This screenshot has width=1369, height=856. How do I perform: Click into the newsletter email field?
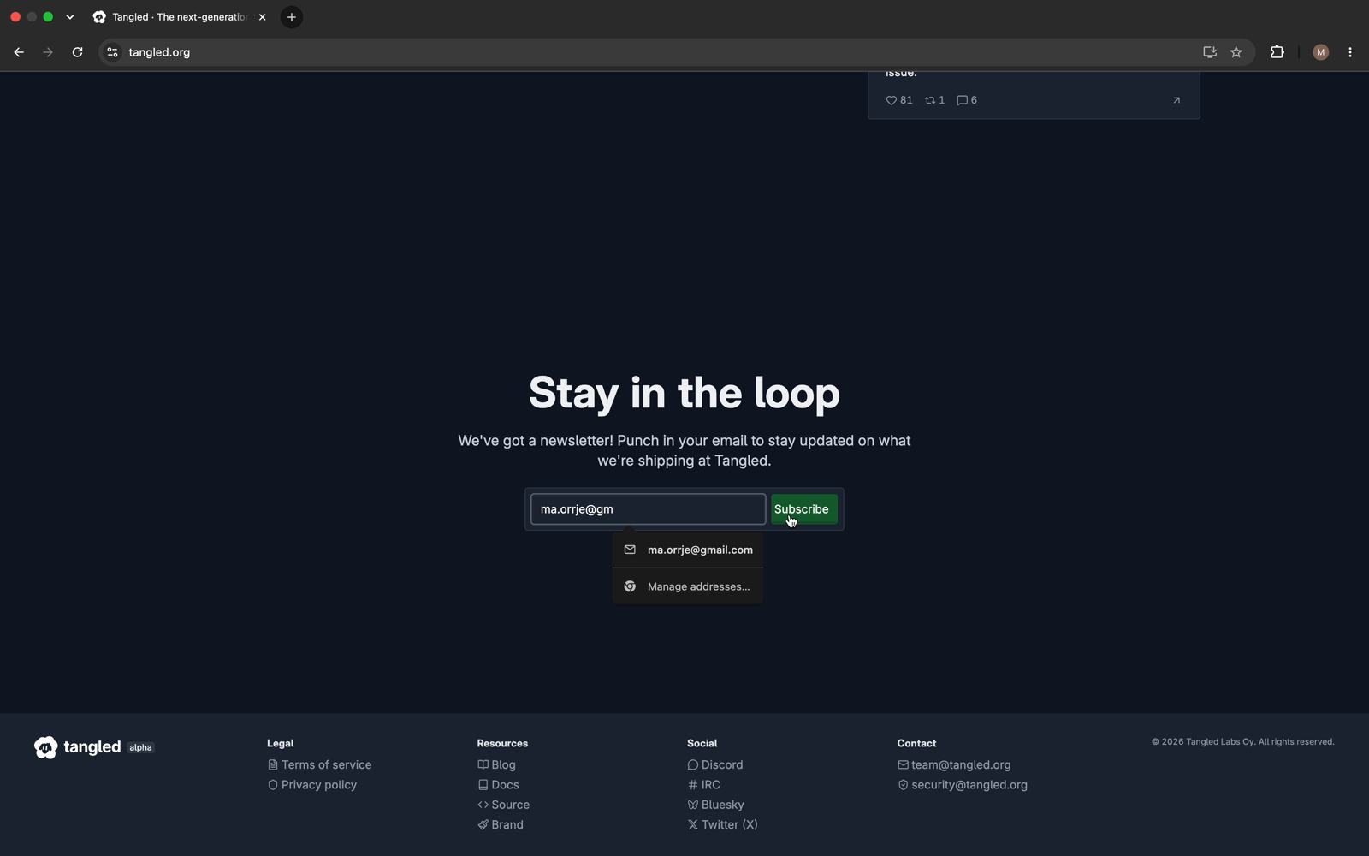click(648, 509)
